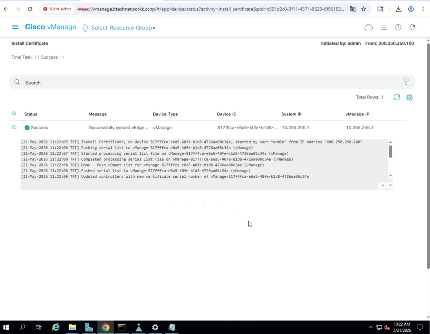Open the vManage hamburger navigation menu
This screenshot has width=430, height=334.
pos(15,27)
